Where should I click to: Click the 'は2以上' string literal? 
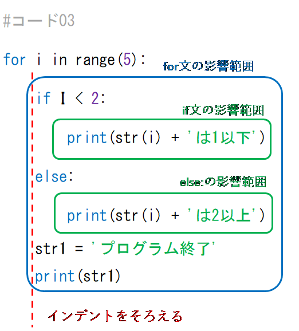click(x=221, y=215)
